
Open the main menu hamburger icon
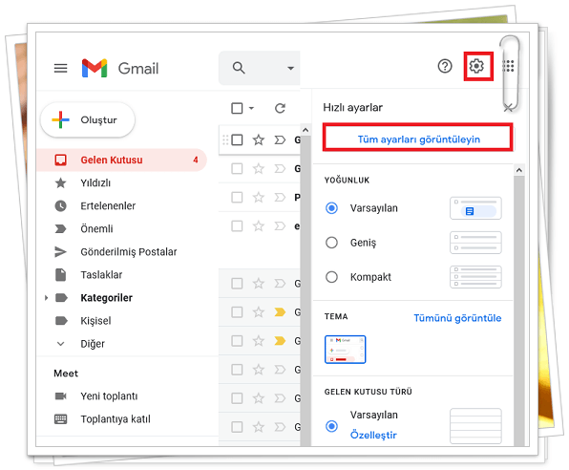pos(60,68)
